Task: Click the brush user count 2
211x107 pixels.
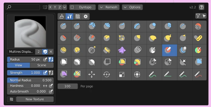Action: tap(39, 52)
